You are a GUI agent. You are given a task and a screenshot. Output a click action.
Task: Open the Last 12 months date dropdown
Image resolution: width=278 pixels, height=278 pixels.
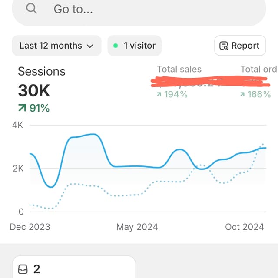coord(56,46)
